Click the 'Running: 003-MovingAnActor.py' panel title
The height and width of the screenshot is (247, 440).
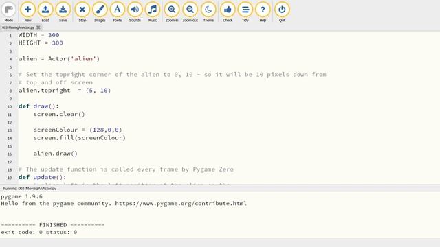point(30,189)
